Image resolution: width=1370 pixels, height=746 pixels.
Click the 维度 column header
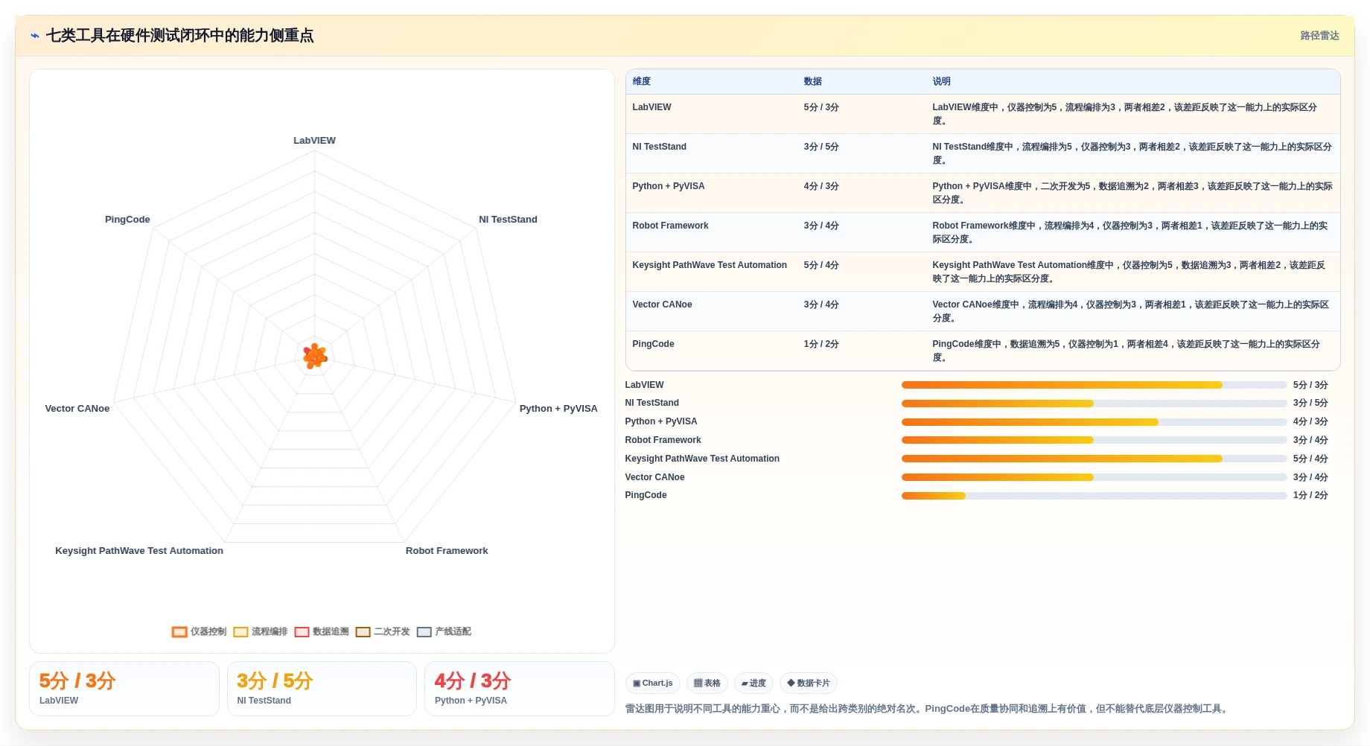pyautogui.click(x=642, y=81)
